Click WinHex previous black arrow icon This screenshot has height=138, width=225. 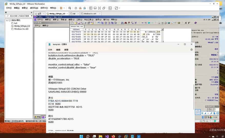[186, 23]
